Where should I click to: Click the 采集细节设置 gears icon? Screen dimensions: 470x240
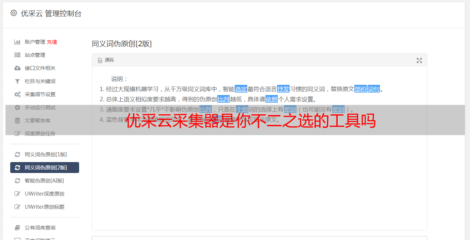[17, 94]
